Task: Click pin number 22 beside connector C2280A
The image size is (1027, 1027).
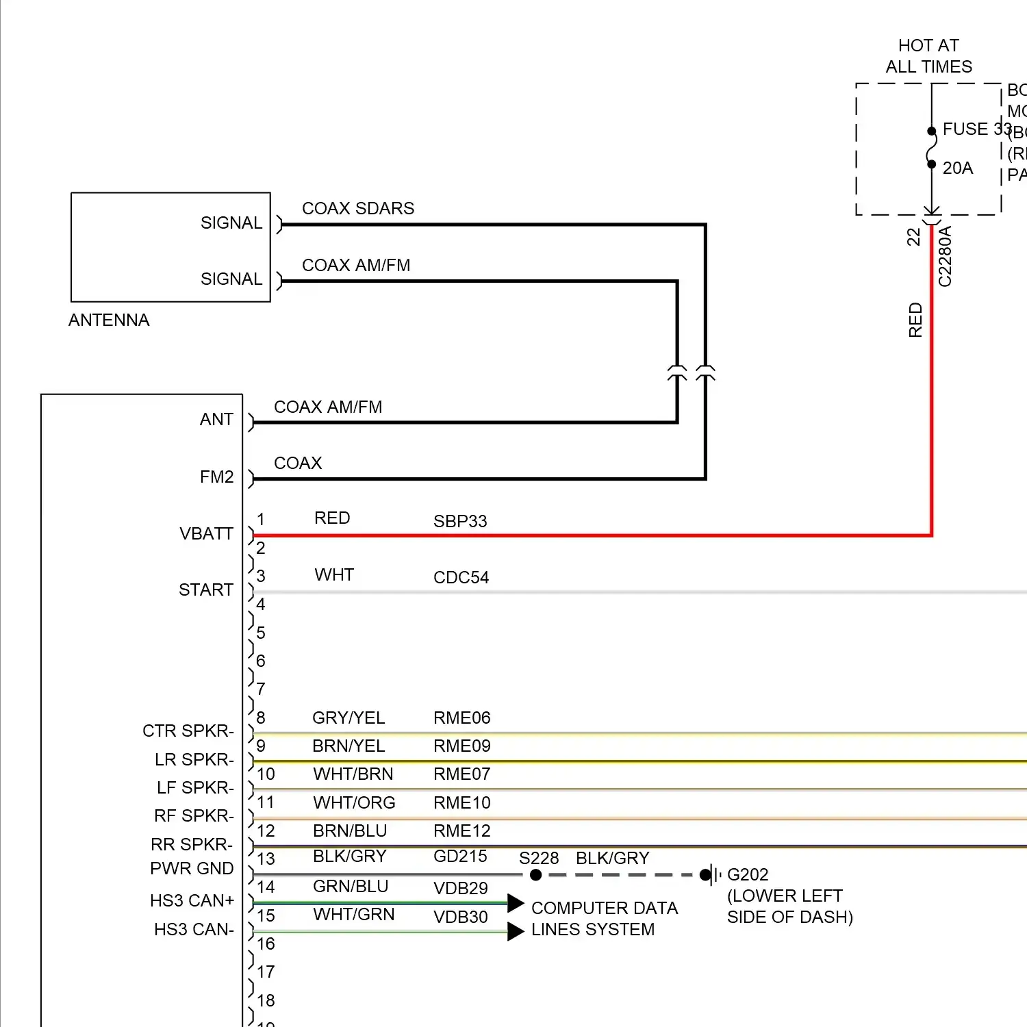Action: coord(914,237)
